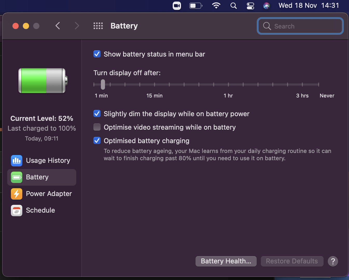Click the Usage History bar chart icon
349x280 pixels.
[x=17, y=161]
